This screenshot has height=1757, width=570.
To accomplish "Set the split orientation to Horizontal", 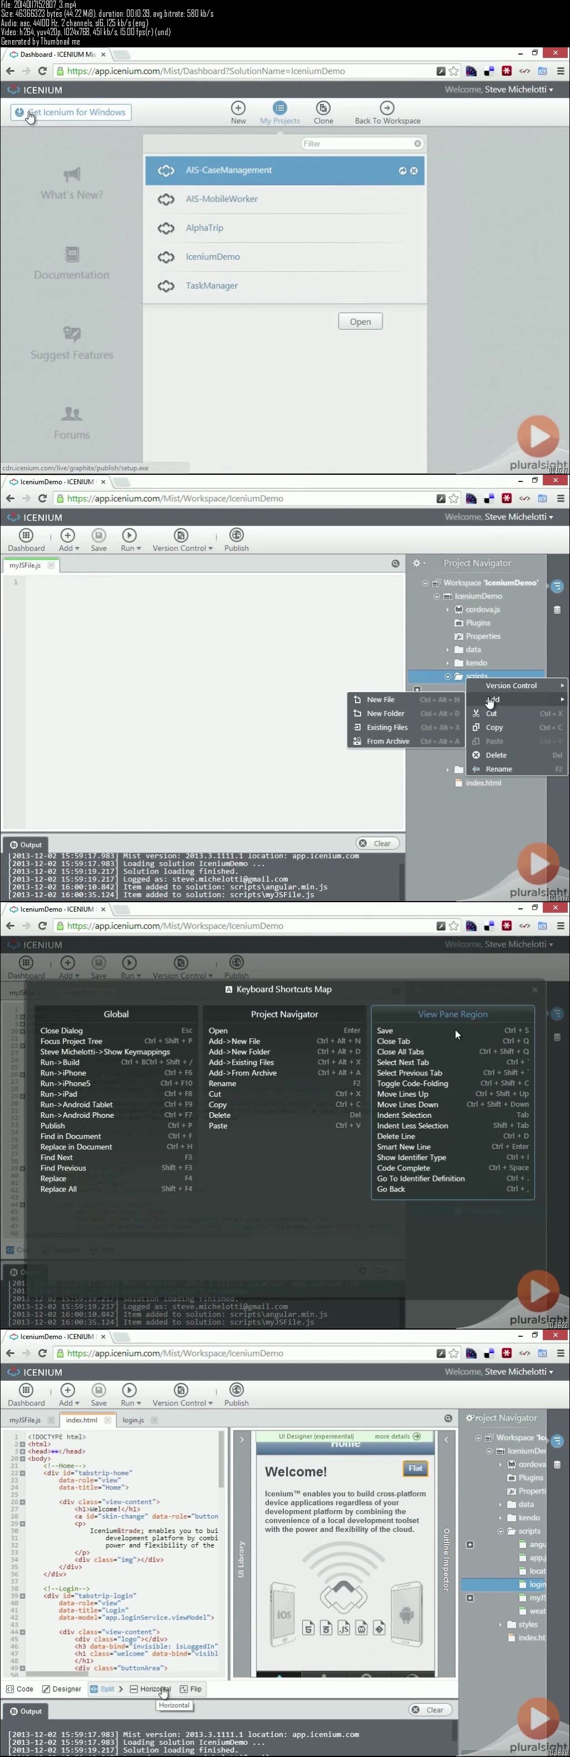I will (x=150, y=1689).
